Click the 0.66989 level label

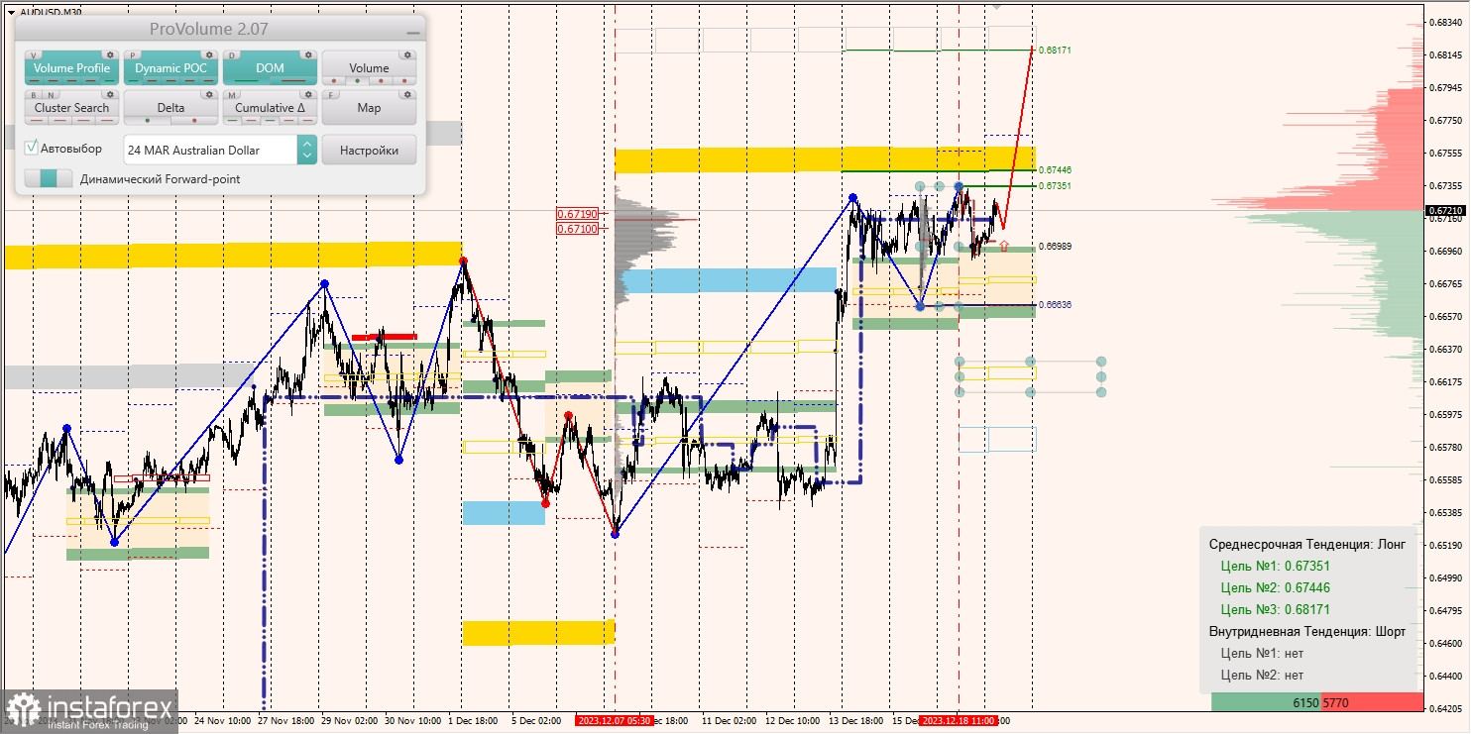(1055, 246)
